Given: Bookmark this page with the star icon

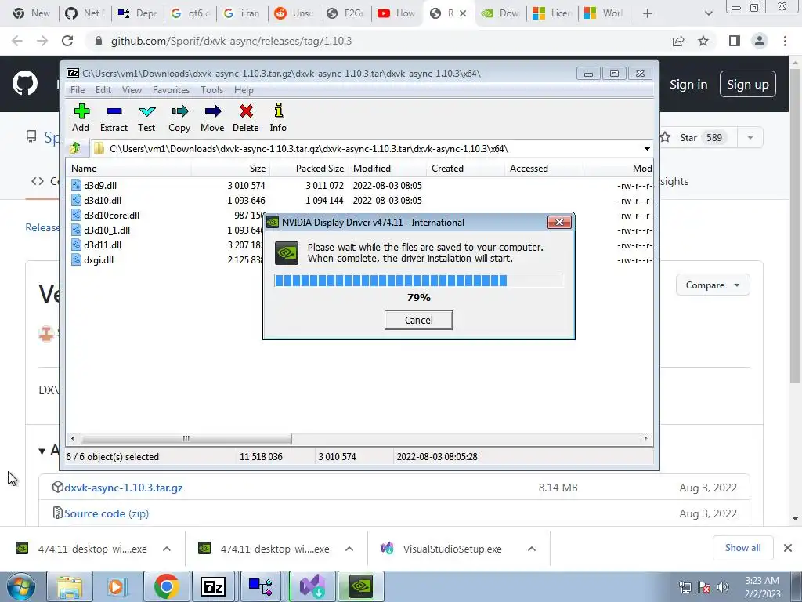Looking at the screenshot, I should (703, 41).
